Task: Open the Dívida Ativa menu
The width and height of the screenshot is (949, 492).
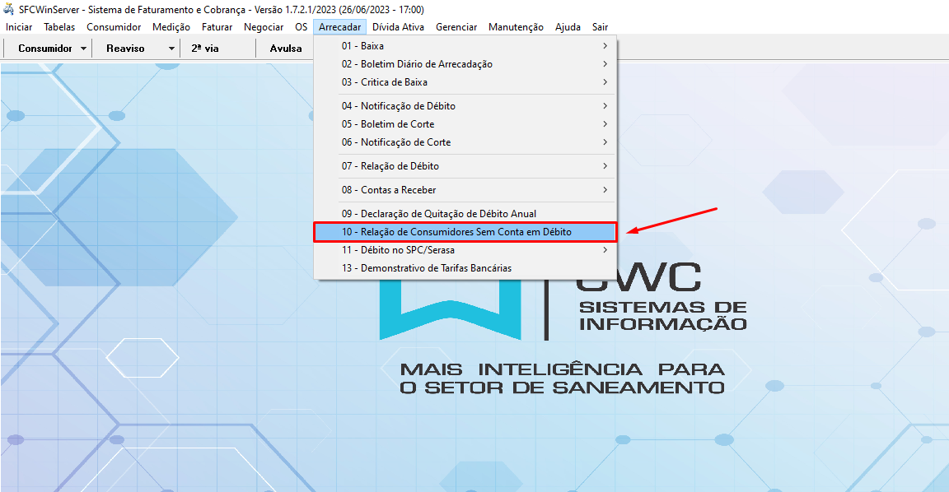Action: 398,27
